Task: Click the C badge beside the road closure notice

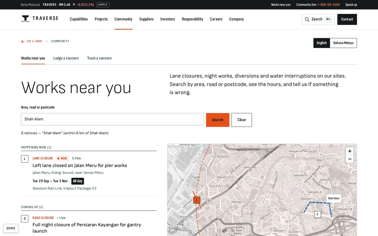Action: point(25,219)
